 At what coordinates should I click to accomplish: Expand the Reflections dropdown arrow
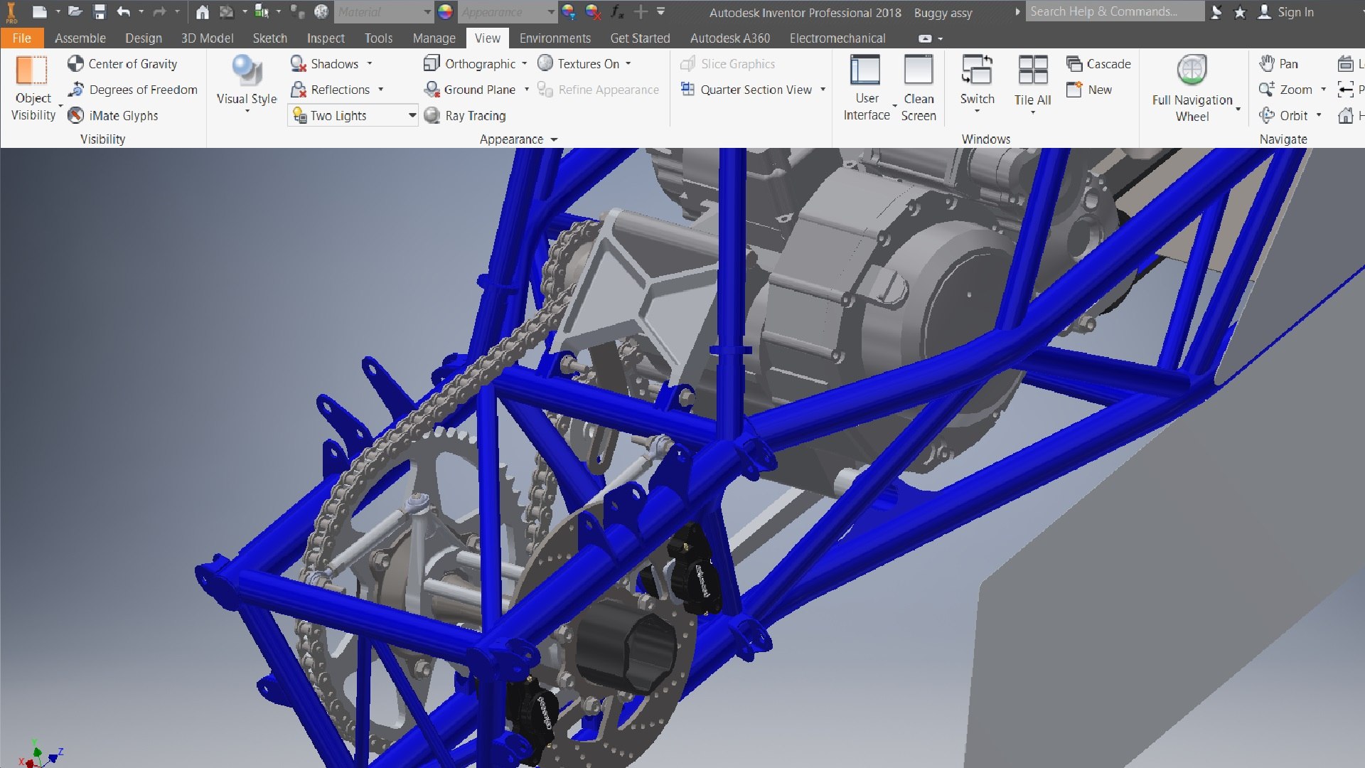click(x=381, y=90)
